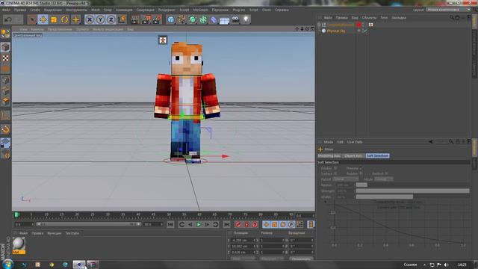Open the Falloff dropdown
The height and width of the screenshot is (269, 478).
coord(345,179)
